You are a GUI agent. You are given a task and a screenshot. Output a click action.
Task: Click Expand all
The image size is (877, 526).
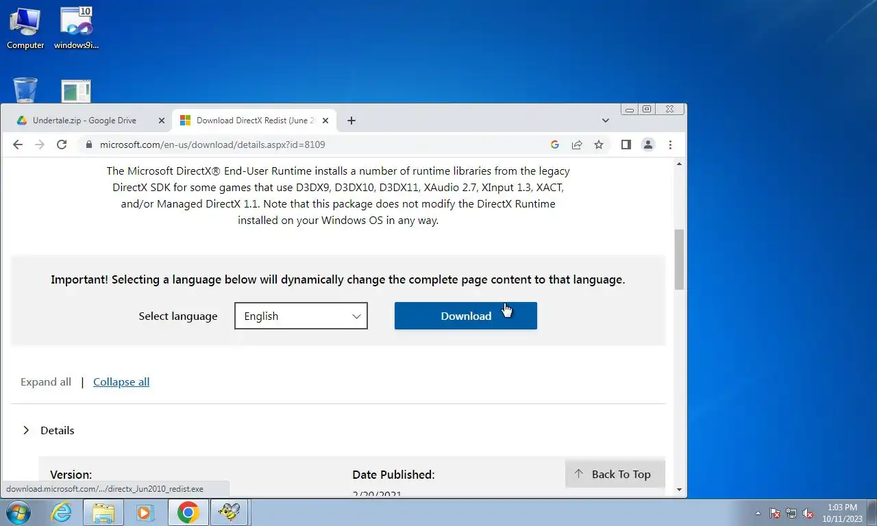coord(46,382)
